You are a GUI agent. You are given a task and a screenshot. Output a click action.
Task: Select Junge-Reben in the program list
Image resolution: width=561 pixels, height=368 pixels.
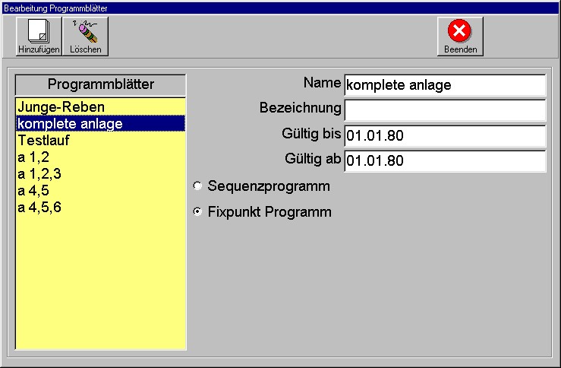point(61,106)
